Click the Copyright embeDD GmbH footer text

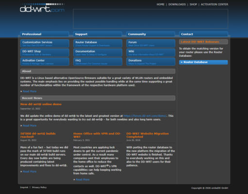coord(210,188)
